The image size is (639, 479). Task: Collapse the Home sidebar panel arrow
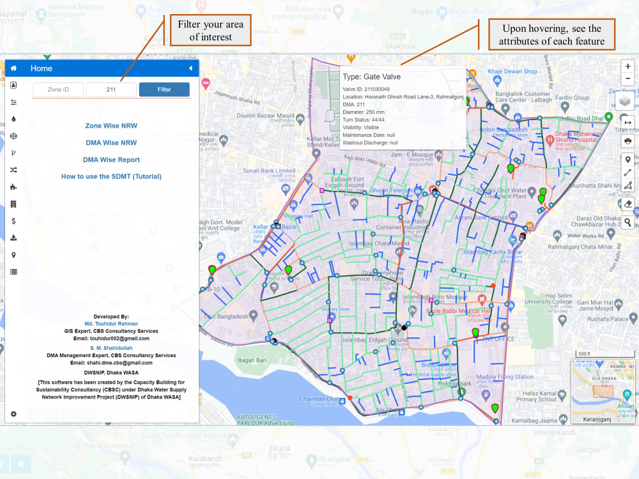(x=190, y=68)
